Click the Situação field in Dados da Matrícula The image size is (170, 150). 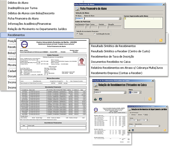click(115, 27)
